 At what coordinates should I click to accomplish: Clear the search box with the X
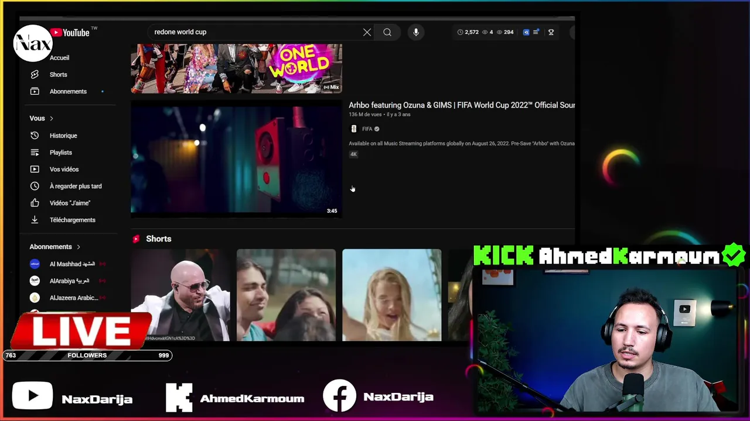(367, 32)
